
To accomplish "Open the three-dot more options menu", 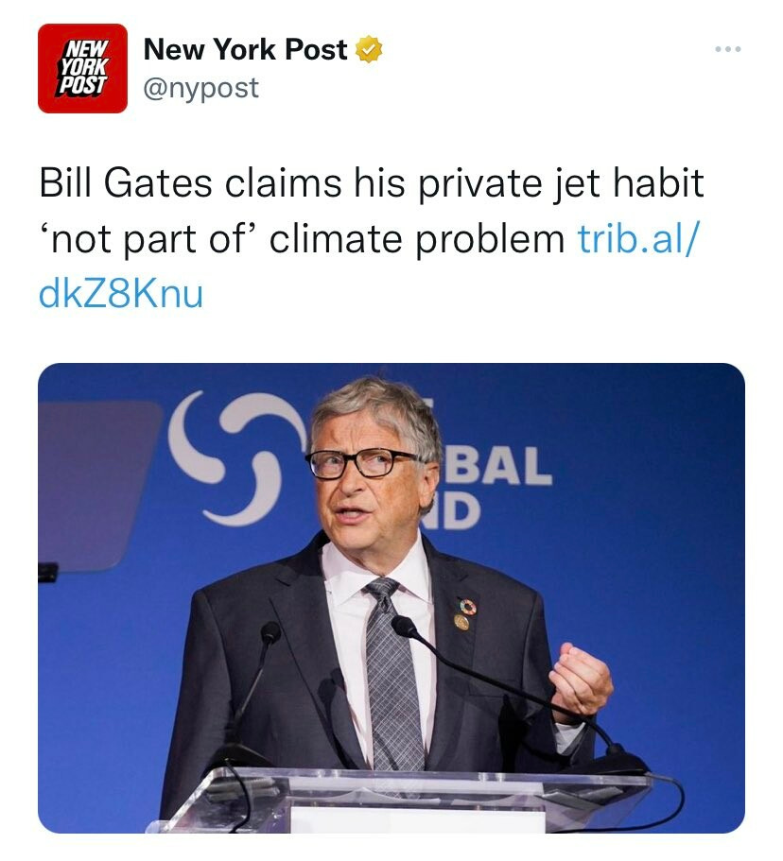I will tap(728, 49).
